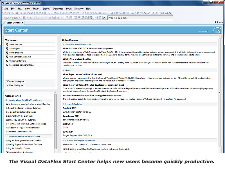Click 'Using the New Grid Classes'

pos(18,148)
